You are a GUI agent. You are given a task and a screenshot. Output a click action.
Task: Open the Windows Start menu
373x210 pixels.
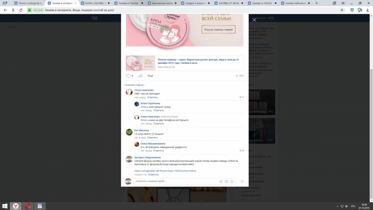point(5,206)
